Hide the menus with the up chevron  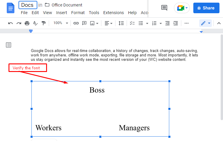[219, 23]
